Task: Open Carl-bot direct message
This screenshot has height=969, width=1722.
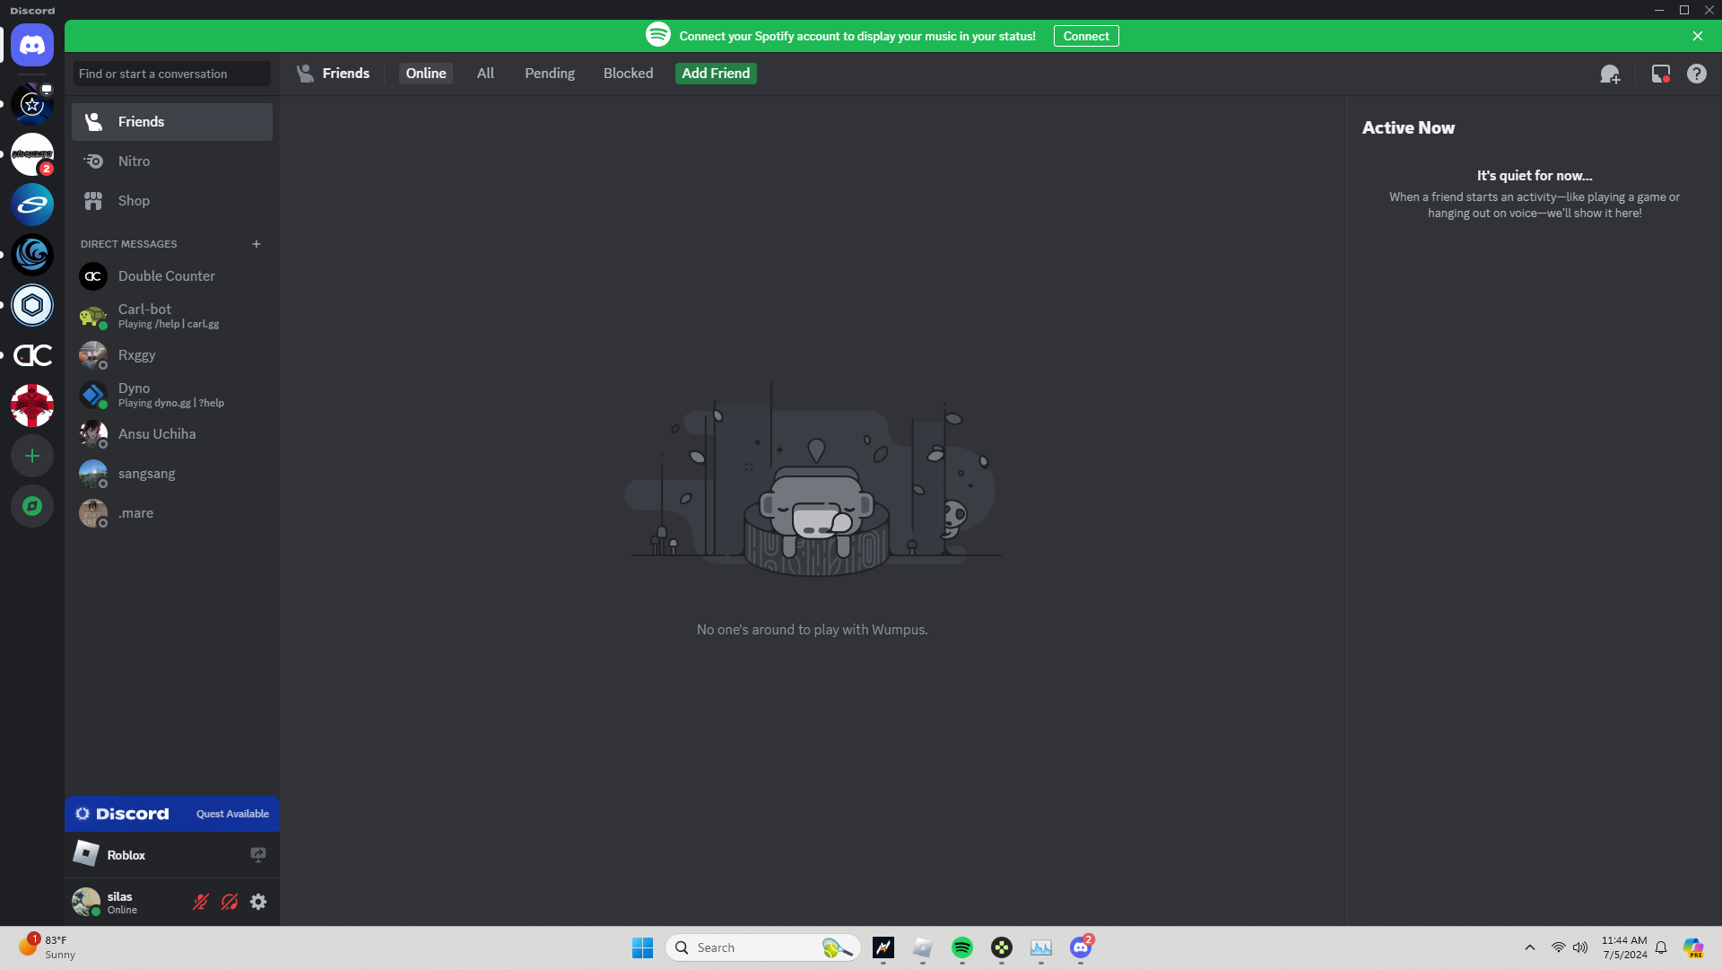Action: [172, 316]
